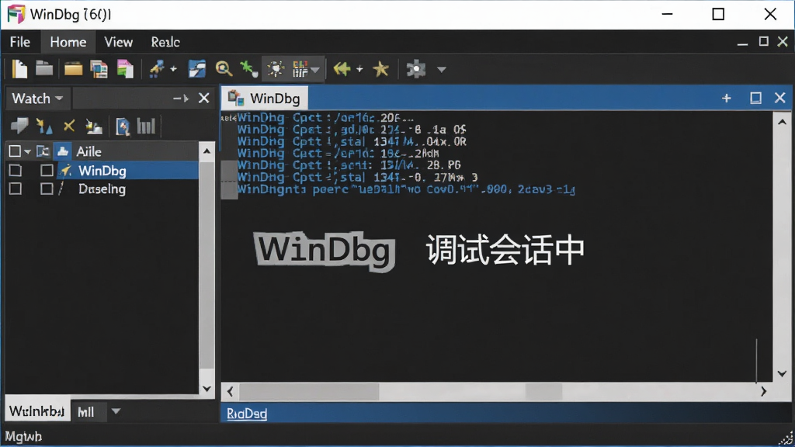Maximize the WinDbg document panel
This screenshot has height=447, width=795.
(755, 98)
